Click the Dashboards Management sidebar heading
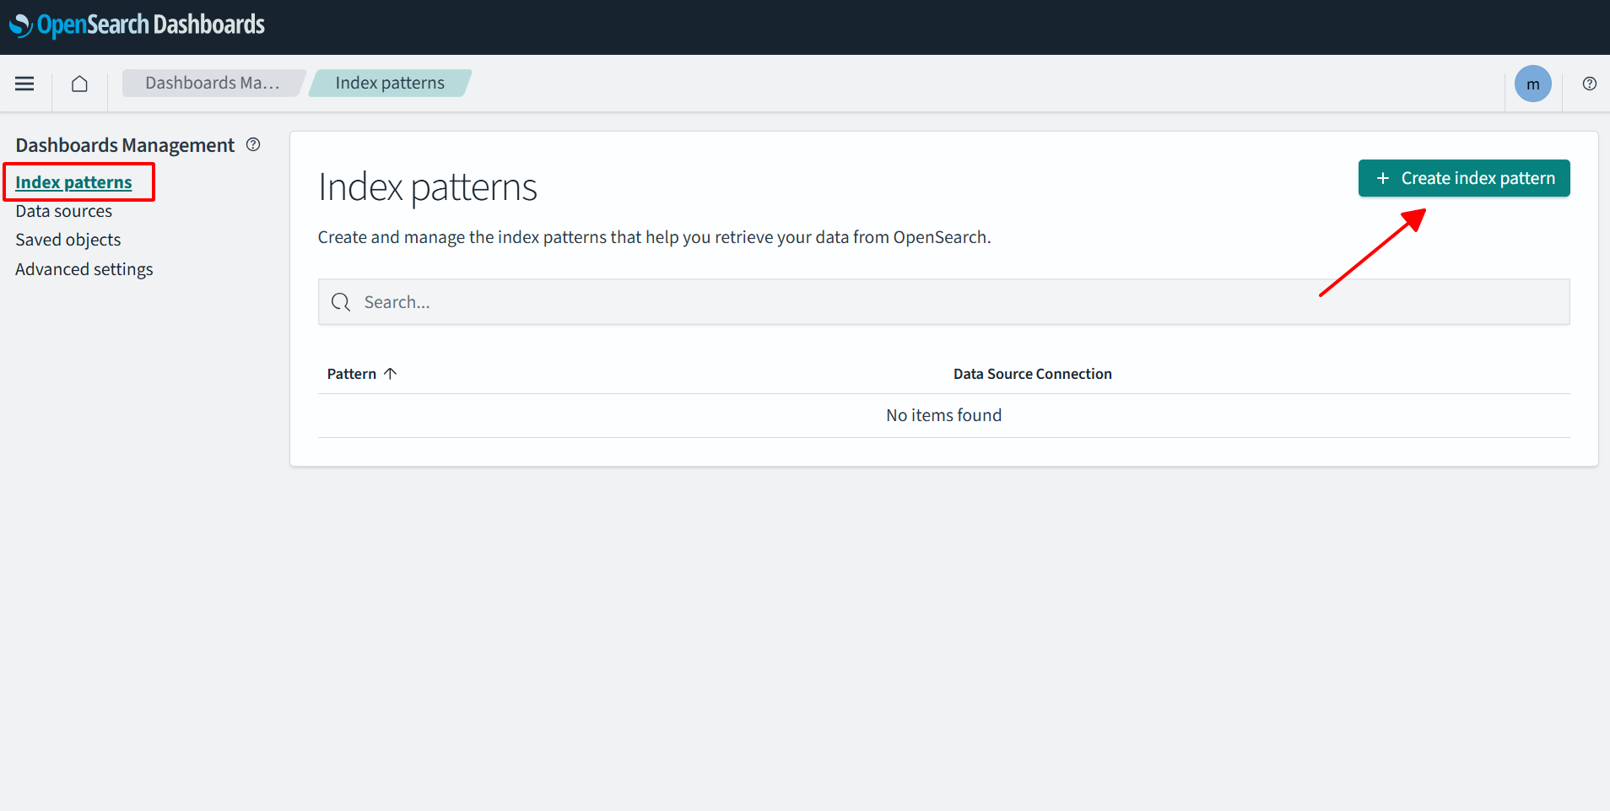The width and height of the screenshot is (1610, 811). pos(125,145)
